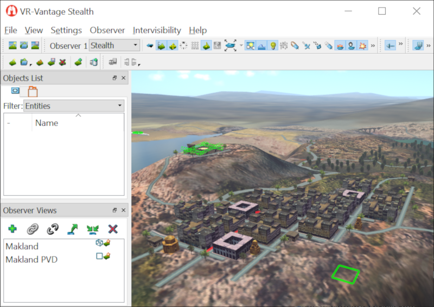Click the delete terrain red X icon
Image resolution: width=434 pixels, height=307 pixels.
[62, 62]
